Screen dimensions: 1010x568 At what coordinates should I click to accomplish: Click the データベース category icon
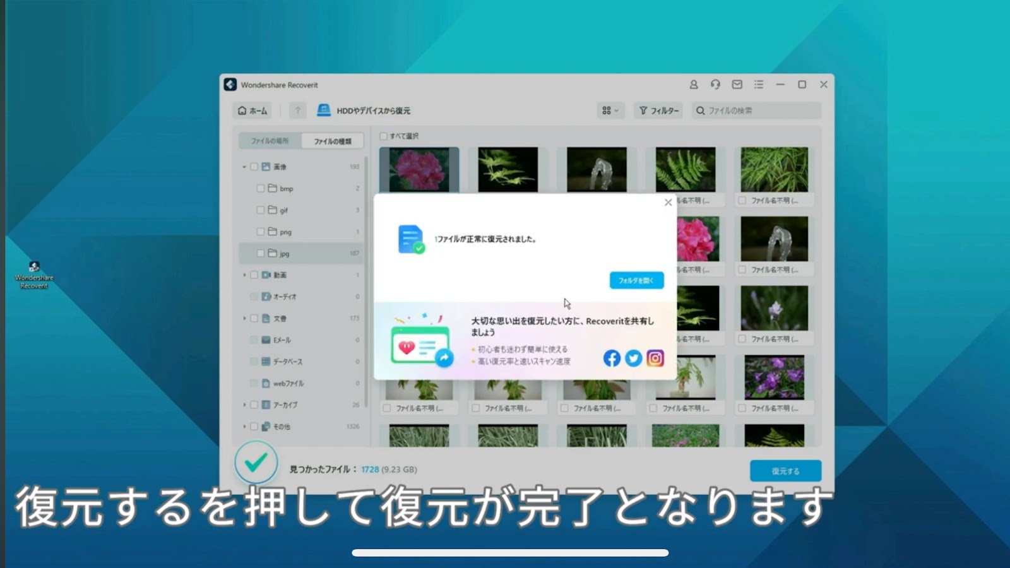coord(266,362)
